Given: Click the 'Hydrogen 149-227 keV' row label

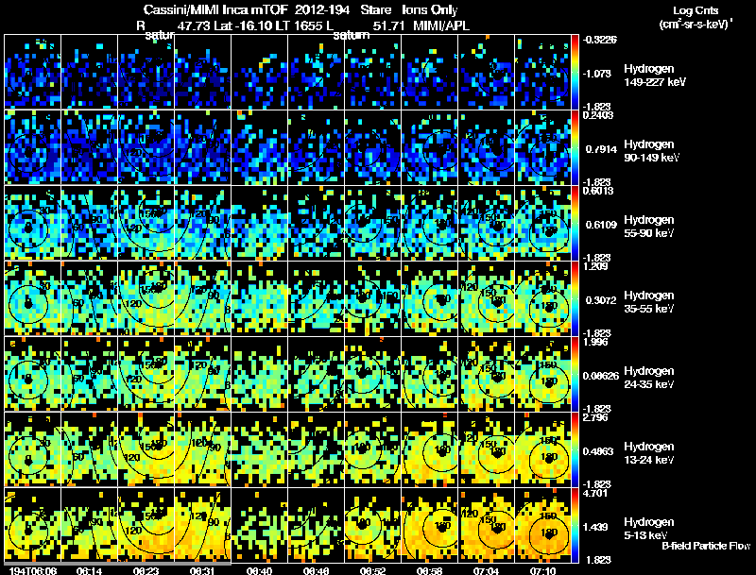Looking at the screenshot, I should (x=655, y=76).
